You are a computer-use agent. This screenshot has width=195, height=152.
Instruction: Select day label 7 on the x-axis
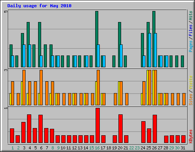[47, 148]
